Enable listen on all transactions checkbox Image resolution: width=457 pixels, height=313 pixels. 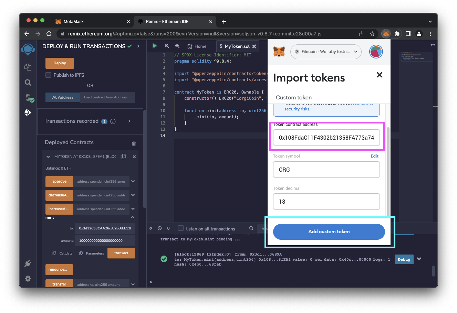coord(181,228)
